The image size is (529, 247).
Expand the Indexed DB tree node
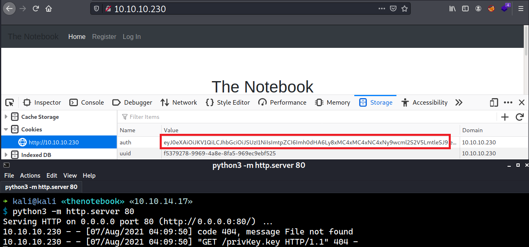pyautogui.click(x=6, y=155)
